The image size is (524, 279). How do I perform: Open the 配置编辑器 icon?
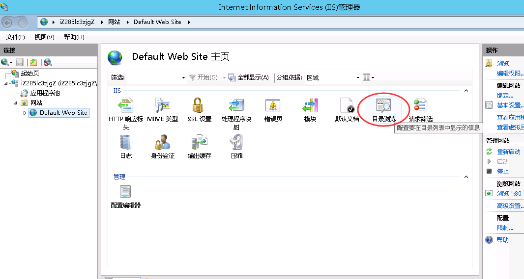125,192
